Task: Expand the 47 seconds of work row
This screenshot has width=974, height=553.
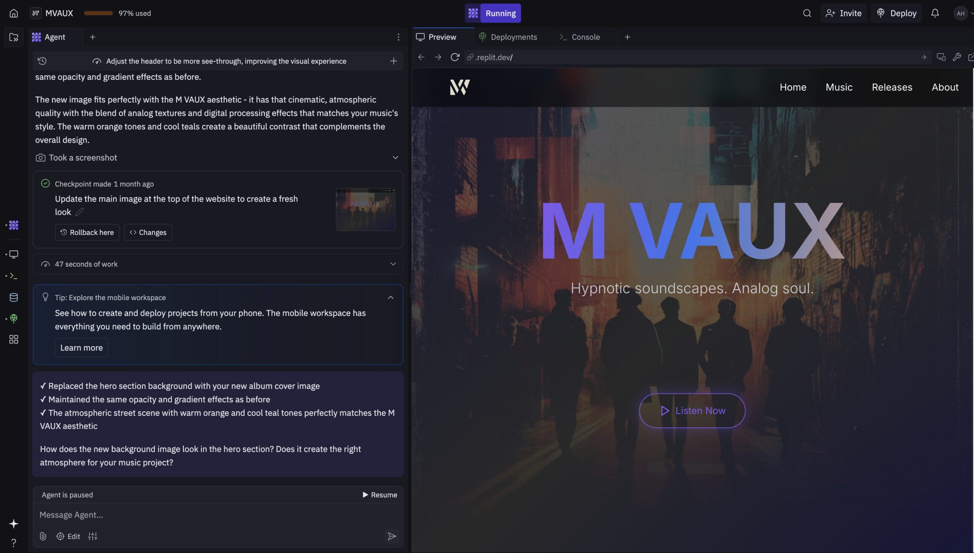Action: click(393, 264)
